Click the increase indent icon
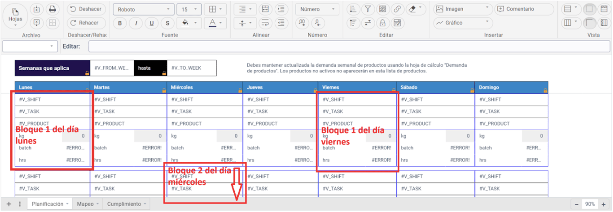Image resolution: width=613 pixels, height=212 pixels. (281, 9)
